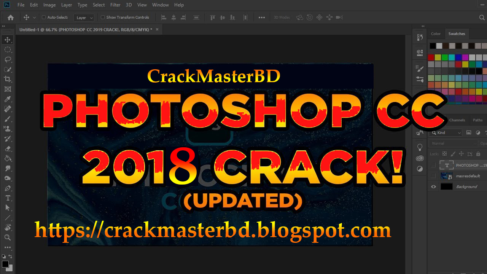This screenshot has height=274, width=487.
Task: Open the File menu
Action: coord(21,5)
